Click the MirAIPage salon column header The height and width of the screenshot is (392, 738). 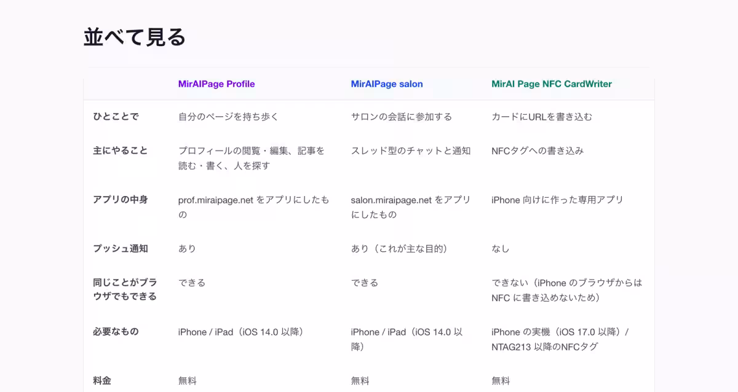tap(387, 84)
